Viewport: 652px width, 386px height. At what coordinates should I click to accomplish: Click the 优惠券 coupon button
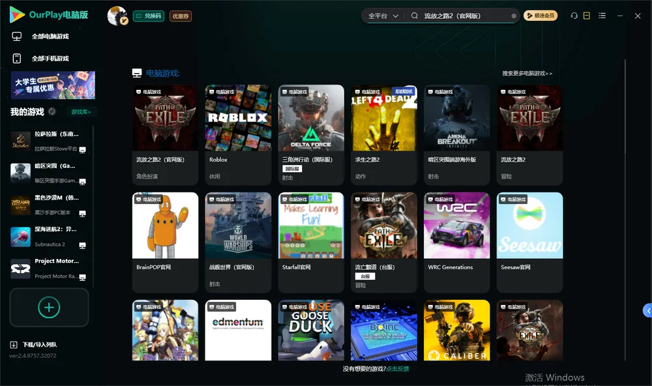(181, 16)
